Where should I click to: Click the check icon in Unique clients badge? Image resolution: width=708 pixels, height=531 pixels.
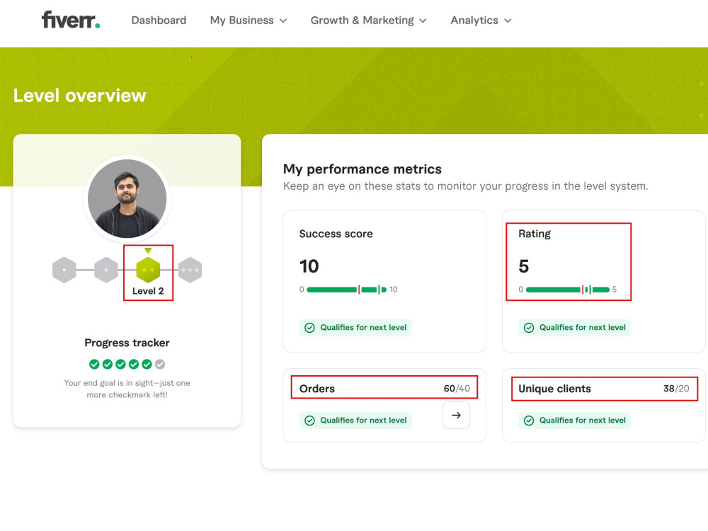point(529,421)
